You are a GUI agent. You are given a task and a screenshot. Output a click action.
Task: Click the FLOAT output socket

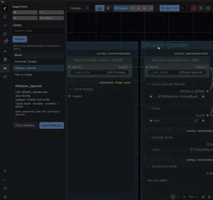208,115
